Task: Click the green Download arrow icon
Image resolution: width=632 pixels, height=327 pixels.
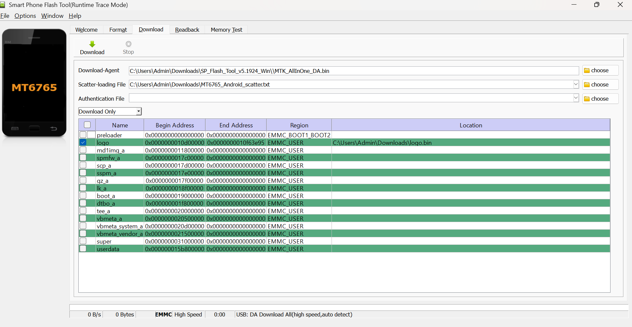Action: point(92,44)
